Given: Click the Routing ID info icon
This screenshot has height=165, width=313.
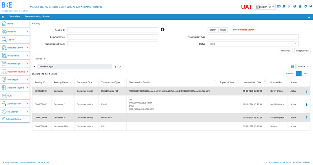Looking at the screenshot, I should click(x=163, y=30).
